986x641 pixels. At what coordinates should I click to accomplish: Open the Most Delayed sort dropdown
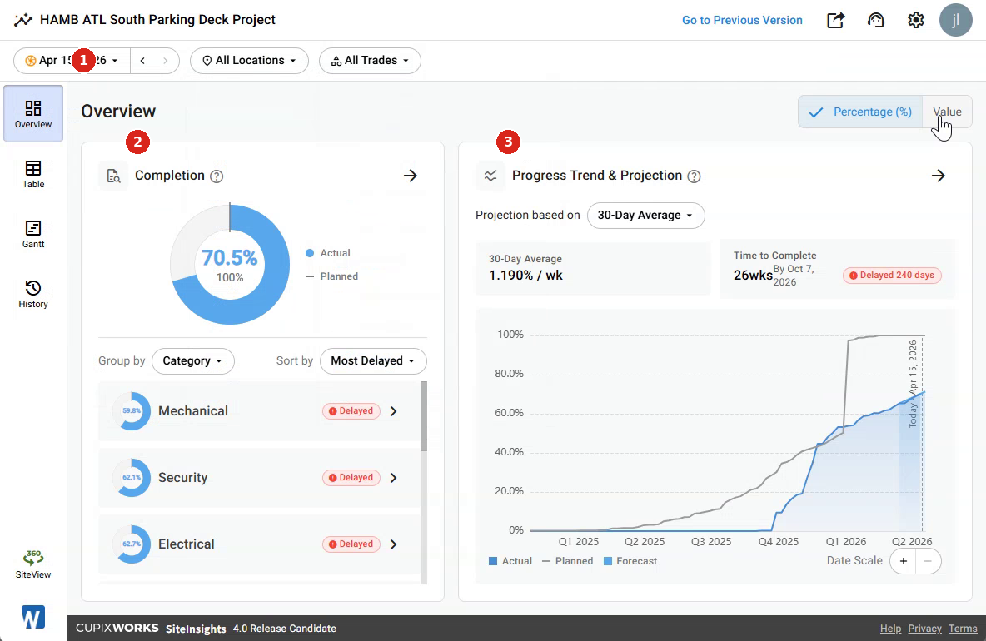[373, 360]
